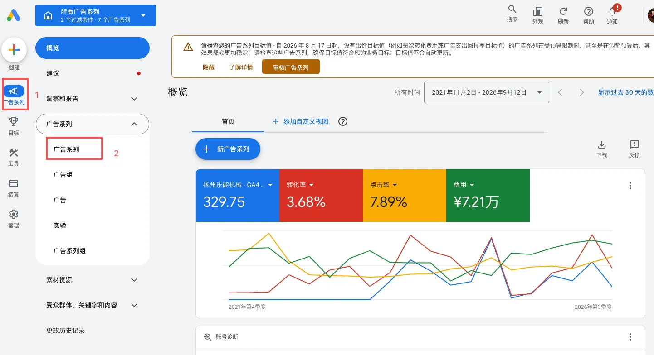Collapse the 广告系列 nav section

click(x=134, y=124)
